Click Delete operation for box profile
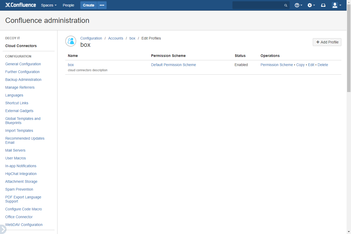 click(x=323, y=65)
